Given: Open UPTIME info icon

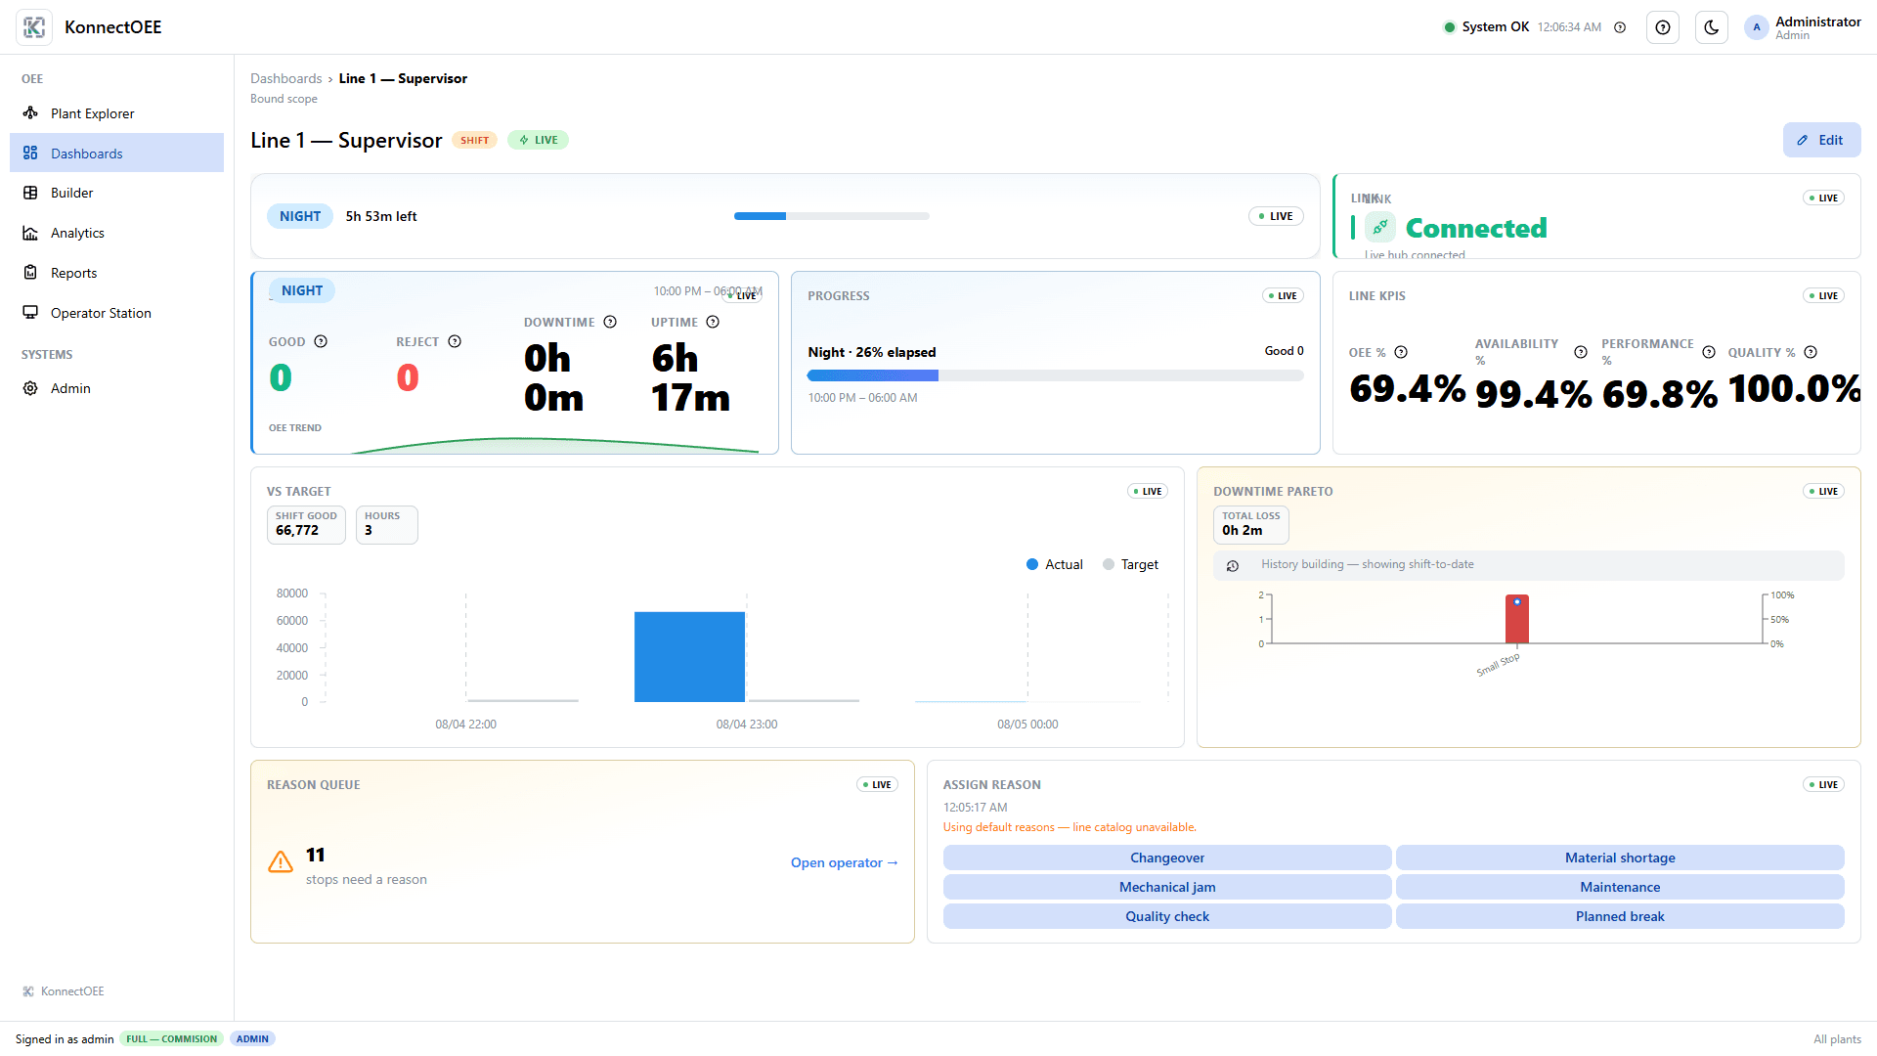Looking at the screenshot, I should 713,322.
